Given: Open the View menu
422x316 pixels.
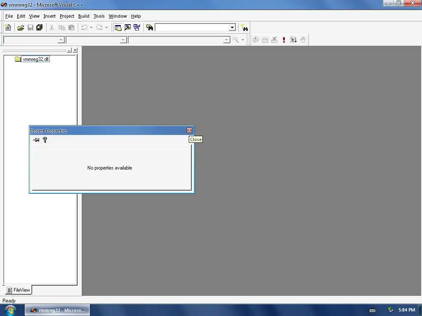Looking at the screenshot, I should click(34, 16).
